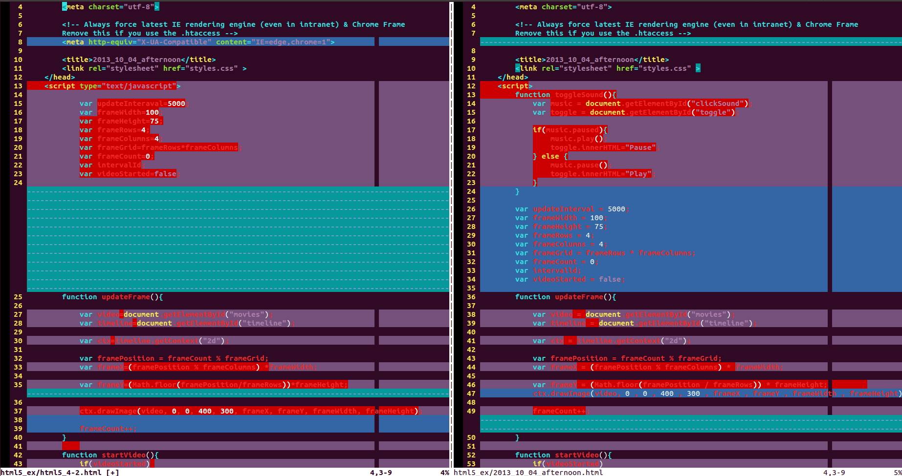The width and height of the screenshot is (902, 476).
Task: Click frameCount++ line in left pane
Action: point(108,429)
